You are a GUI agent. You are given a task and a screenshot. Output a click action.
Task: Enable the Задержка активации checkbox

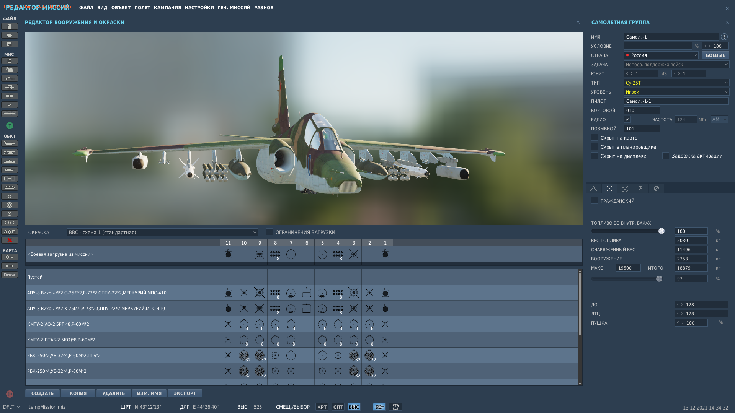tap(666, 156)
